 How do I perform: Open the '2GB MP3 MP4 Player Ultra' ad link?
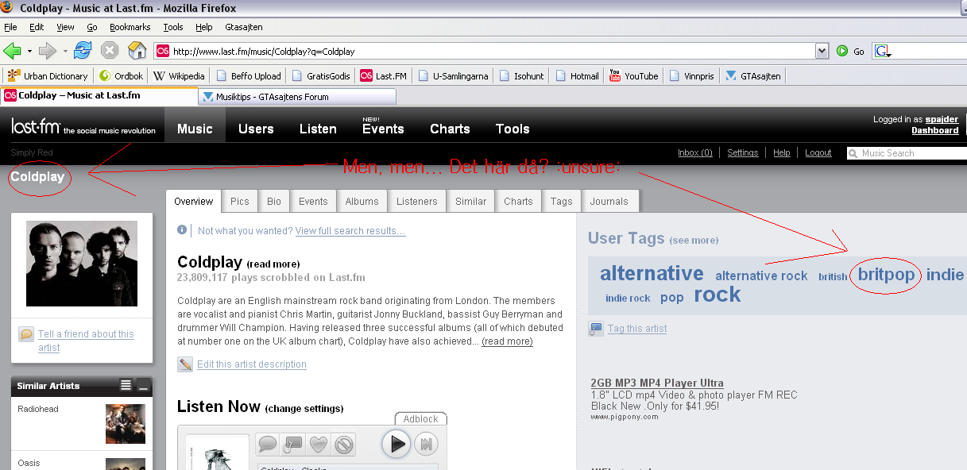point(657,383)
